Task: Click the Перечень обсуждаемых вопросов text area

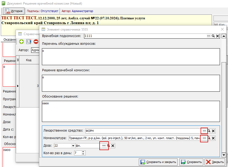Action: pos(131,57)
